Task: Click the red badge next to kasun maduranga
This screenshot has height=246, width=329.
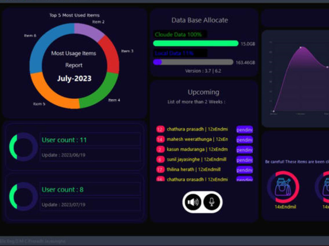Action: click(160, 149)
